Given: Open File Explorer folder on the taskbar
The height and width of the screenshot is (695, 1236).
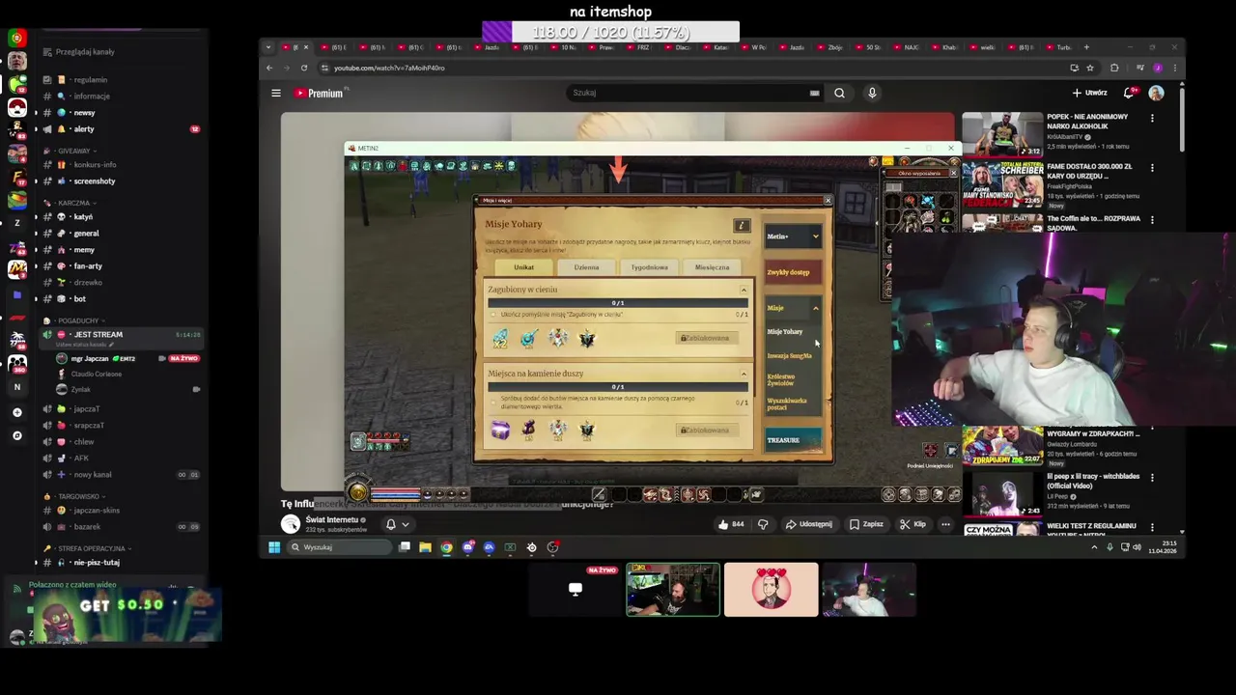Looking at the screenshot, I should [x=425, y=547].
